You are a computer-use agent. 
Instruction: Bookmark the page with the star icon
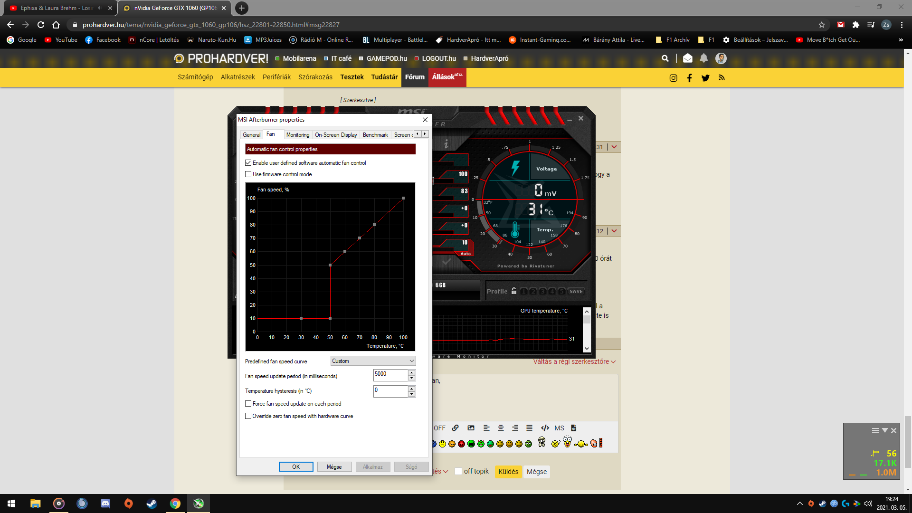click(x=822, y=25)
